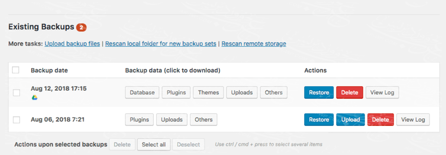Delete the Aug 12, 2018 backup
This screenshot has height=155, width=446.
tap(349, 92)
